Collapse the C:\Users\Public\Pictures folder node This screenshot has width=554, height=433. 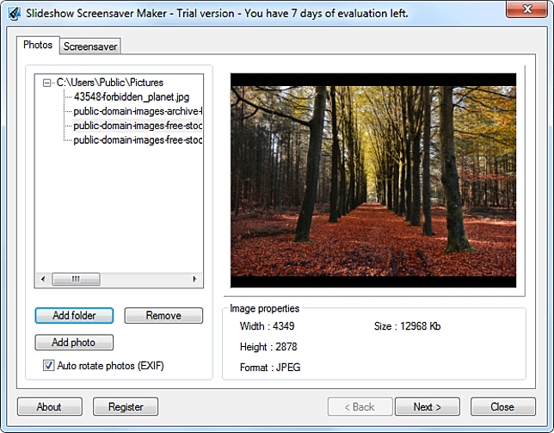[46, 83]
